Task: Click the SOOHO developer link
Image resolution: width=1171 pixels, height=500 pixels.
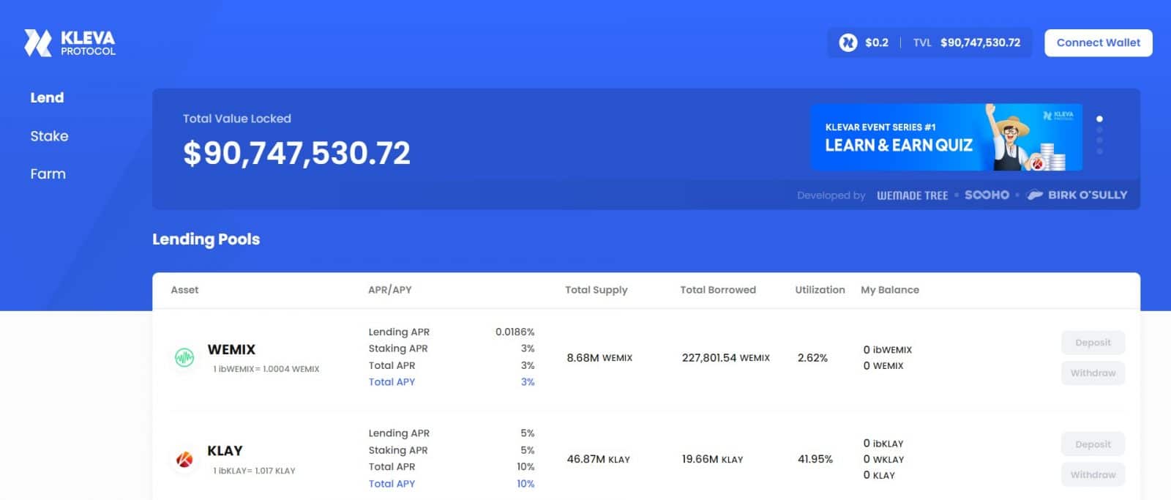Action: [987, 195]
